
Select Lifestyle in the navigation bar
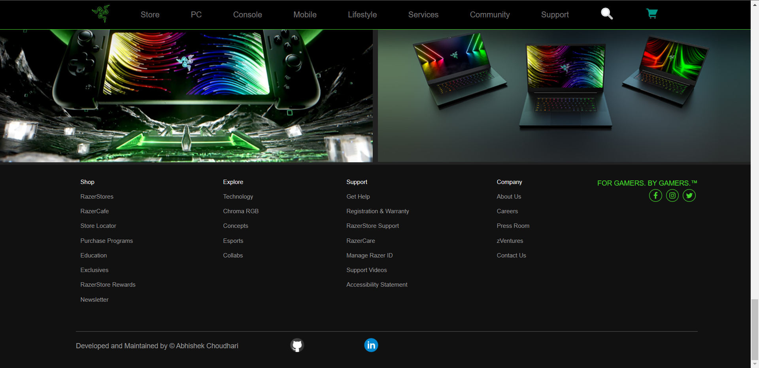coord(362,15)
